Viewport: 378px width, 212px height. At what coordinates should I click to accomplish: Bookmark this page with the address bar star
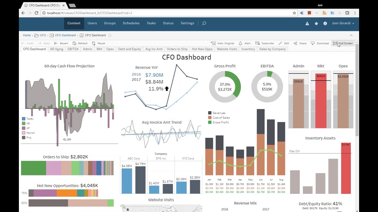[294, 13]
